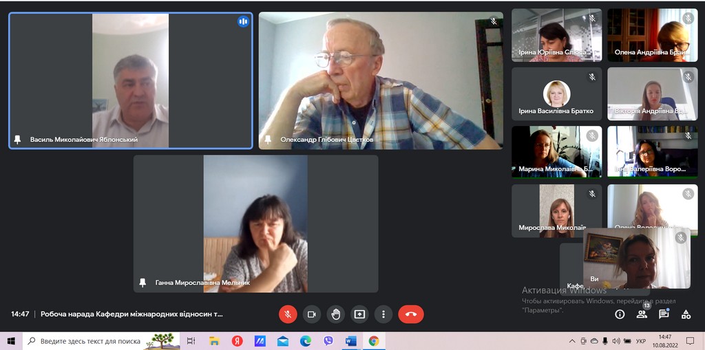This screenshot has width=705, height=350.
Task: Leave the call with the red button
Action: [x=411, y=314]
